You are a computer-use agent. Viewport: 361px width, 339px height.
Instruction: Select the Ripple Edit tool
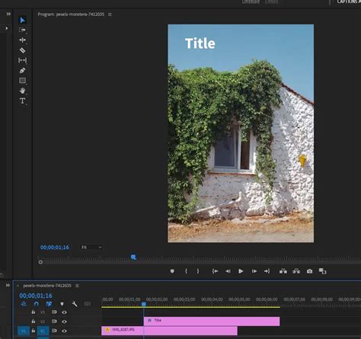click(x=22, y=40)
